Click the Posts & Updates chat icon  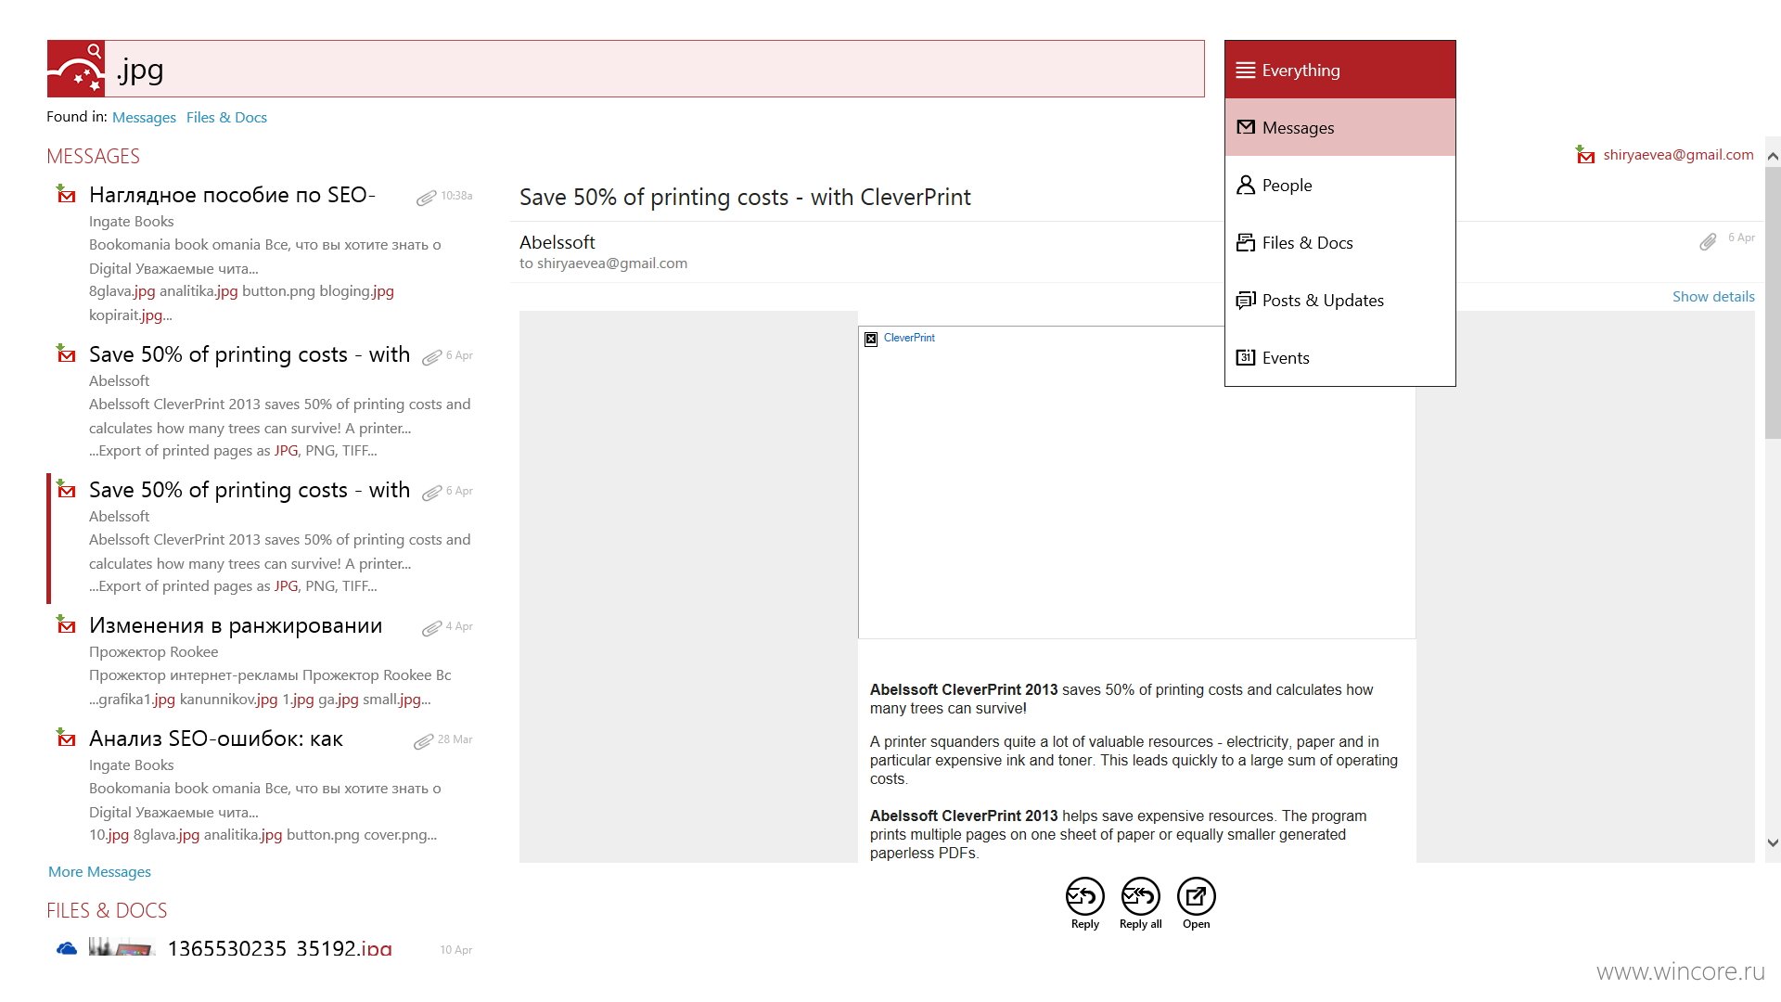(1246, 300)
